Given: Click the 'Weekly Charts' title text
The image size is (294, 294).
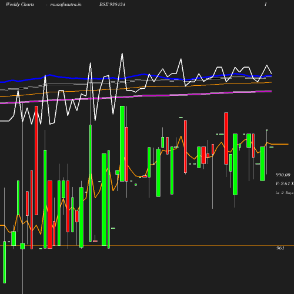Looking at the screenshot, I should click(x=20, y=4).
